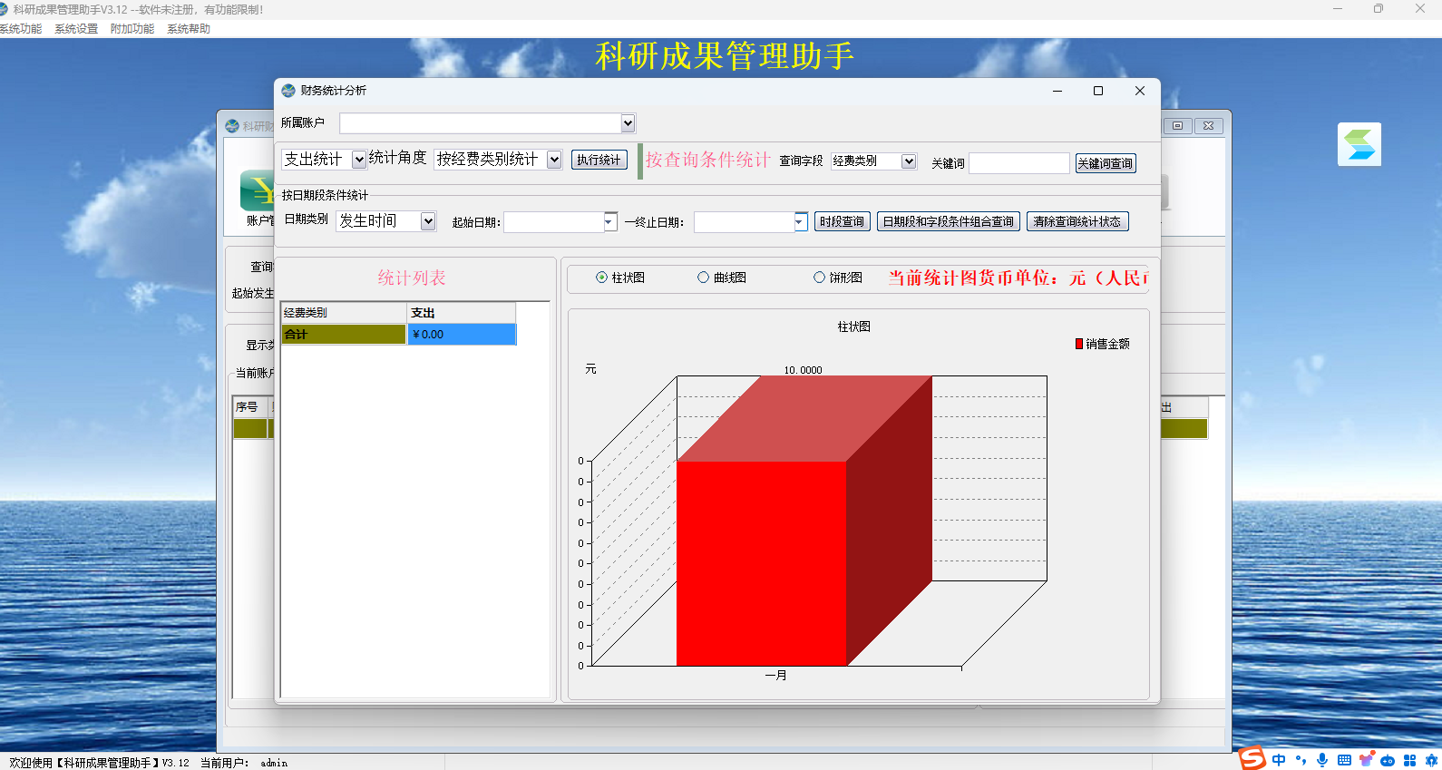Click the Sogou input method logo icon
The image size is (1442, 770).
point(1252,758)
